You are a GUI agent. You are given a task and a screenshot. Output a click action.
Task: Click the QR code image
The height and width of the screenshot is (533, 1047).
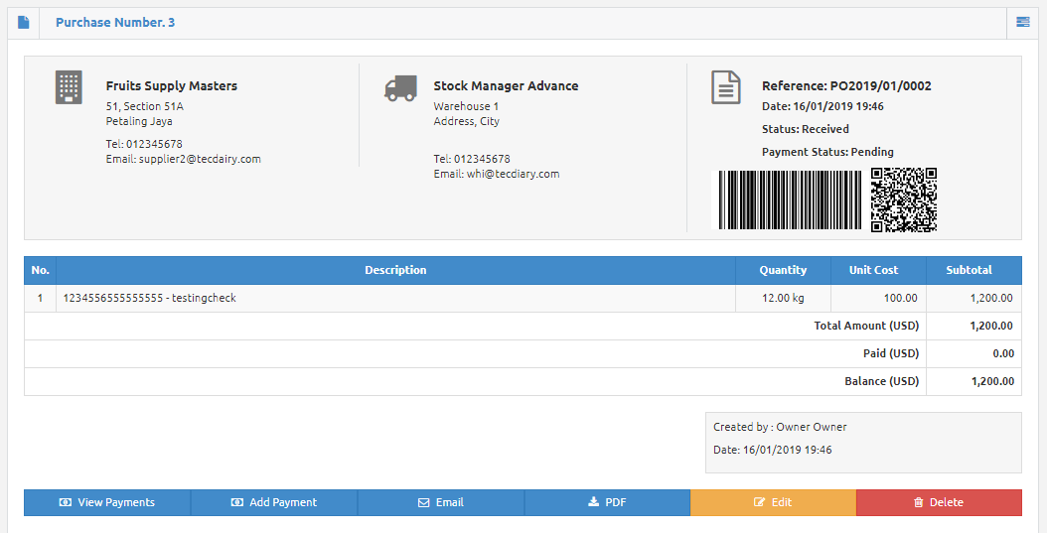(904, 200)
